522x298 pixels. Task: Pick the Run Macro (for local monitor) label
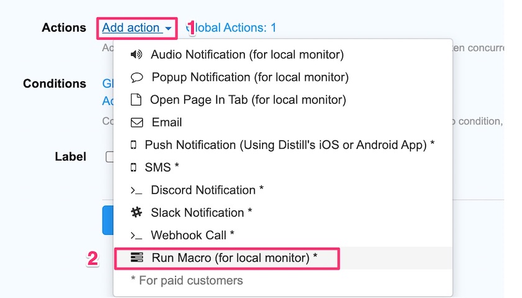click(234, 258)
